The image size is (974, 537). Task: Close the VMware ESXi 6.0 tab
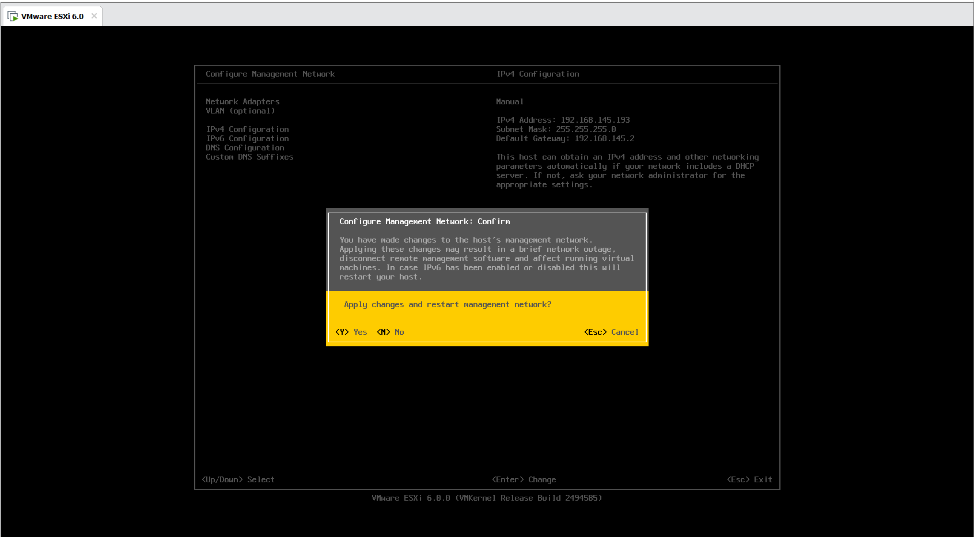click(x=94, y=16)
